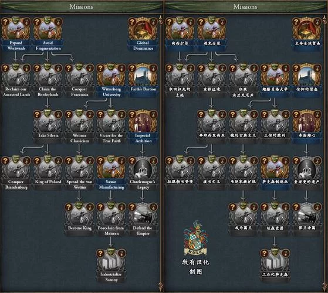The height and width of the screenshot is (293, 328).
Task: Click the Wittenberg University mission icon
Action: click(x=111, y=76)
